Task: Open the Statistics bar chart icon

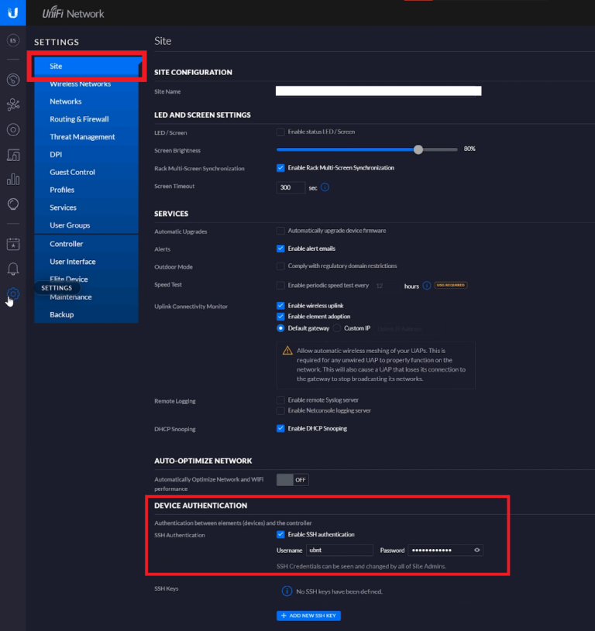Action: [x=13, y=180]
